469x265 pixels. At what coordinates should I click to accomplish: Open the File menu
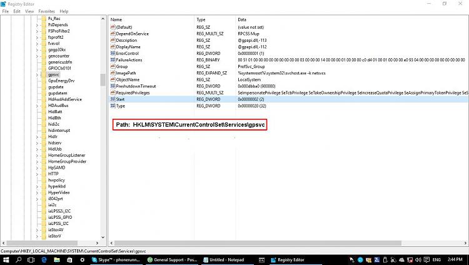coord(6,11)
